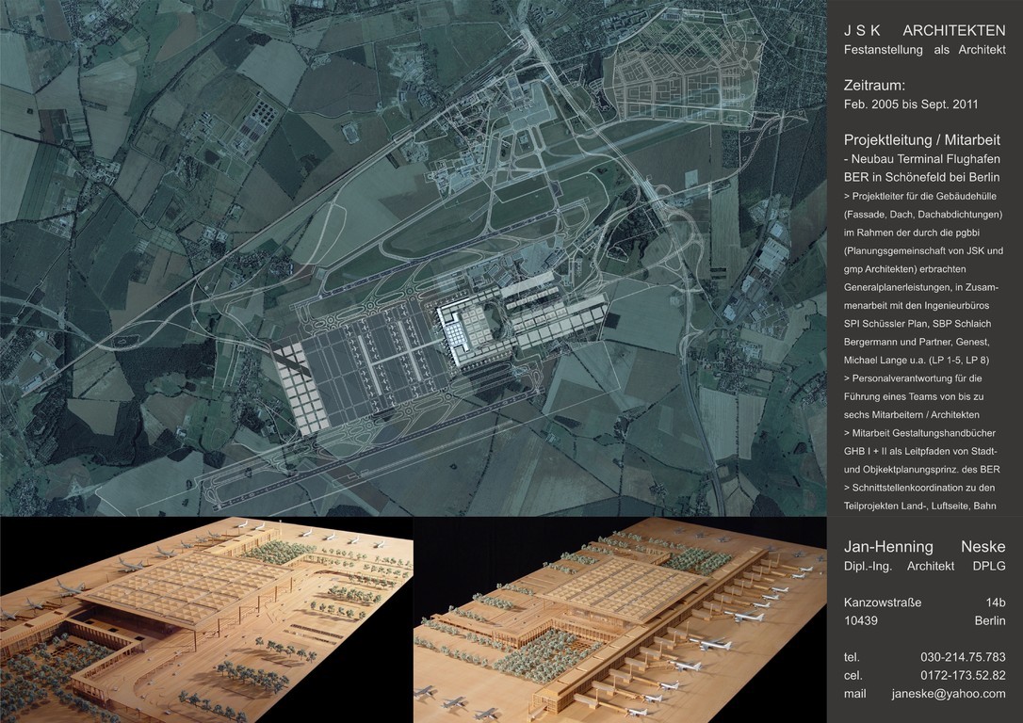Click the Neubau Terminal Flughafen text line
The height and width of the screenshot is (723, 1023).
[918, 158]
